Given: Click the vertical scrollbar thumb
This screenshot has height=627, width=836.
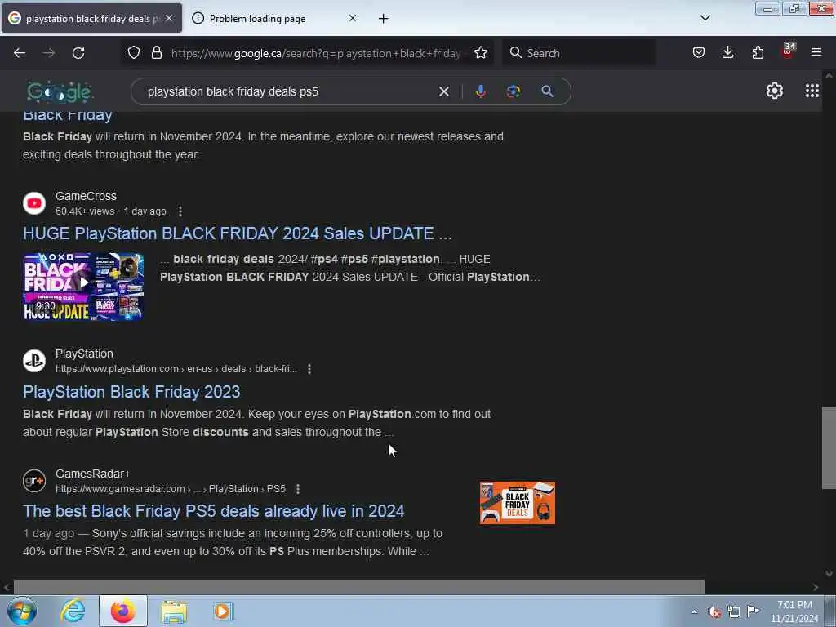Looking at the screenshot, I should [x=829, y=448].
